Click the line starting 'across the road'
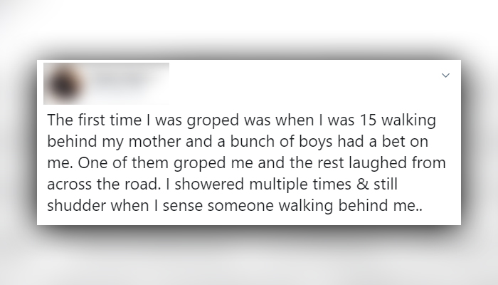Screen dimensions: 498x285 tap(222, 184)
